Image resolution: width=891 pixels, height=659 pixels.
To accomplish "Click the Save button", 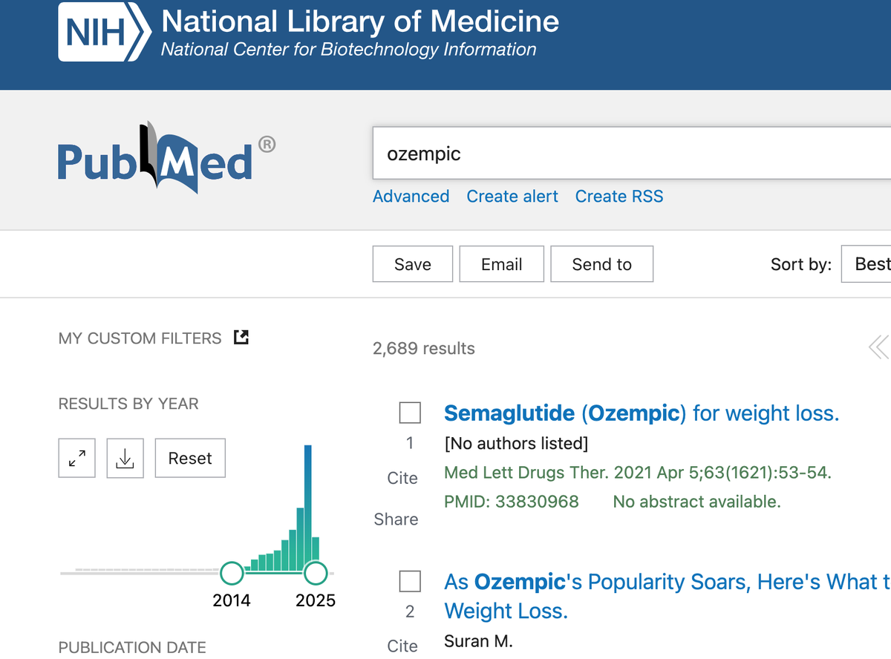I will [412, 264].
